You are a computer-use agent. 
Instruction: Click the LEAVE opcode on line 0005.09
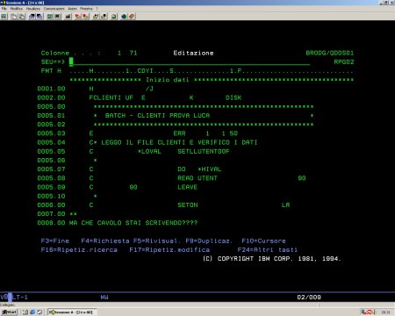point(188,187)
